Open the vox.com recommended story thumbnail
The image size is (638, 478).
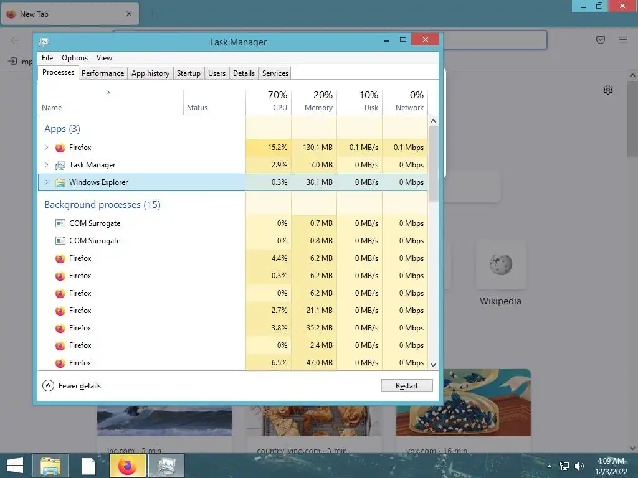click(x=464, y=403)
